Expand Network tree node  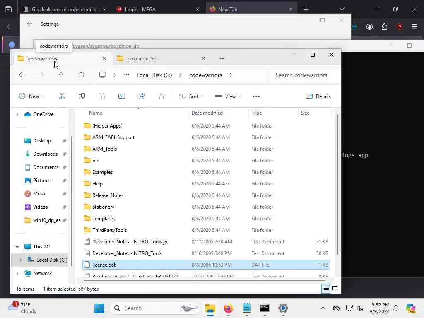click(17, 273)
